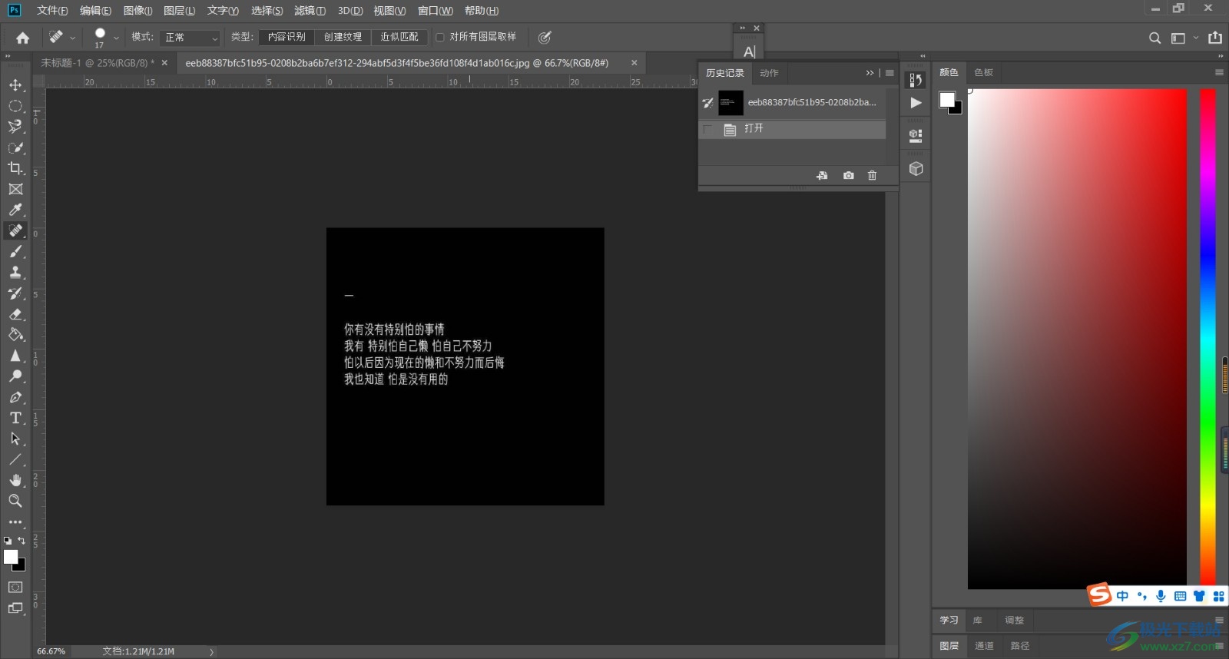This screenshot has width=1229, height=659.
Task: Select the Pen tool
Action: pos(15,397)
